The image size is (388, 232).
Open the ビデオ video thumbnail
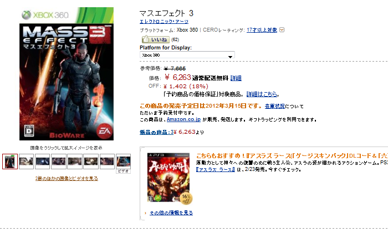(x=123, y=163)
